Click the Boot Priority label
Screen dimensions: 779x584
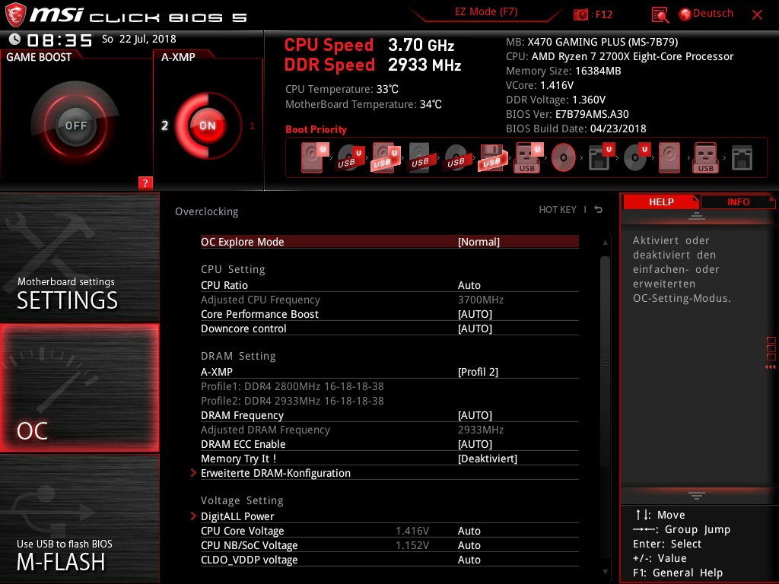pyautogui.click(x=316, y=129)
